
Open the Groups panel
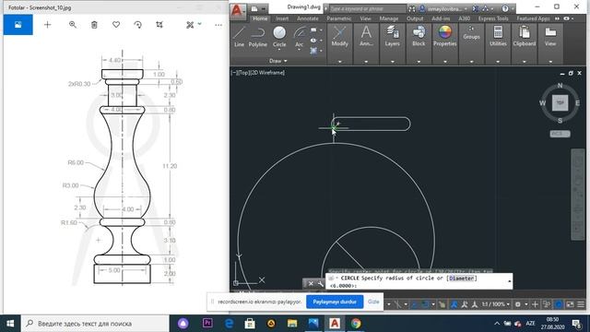471,33
